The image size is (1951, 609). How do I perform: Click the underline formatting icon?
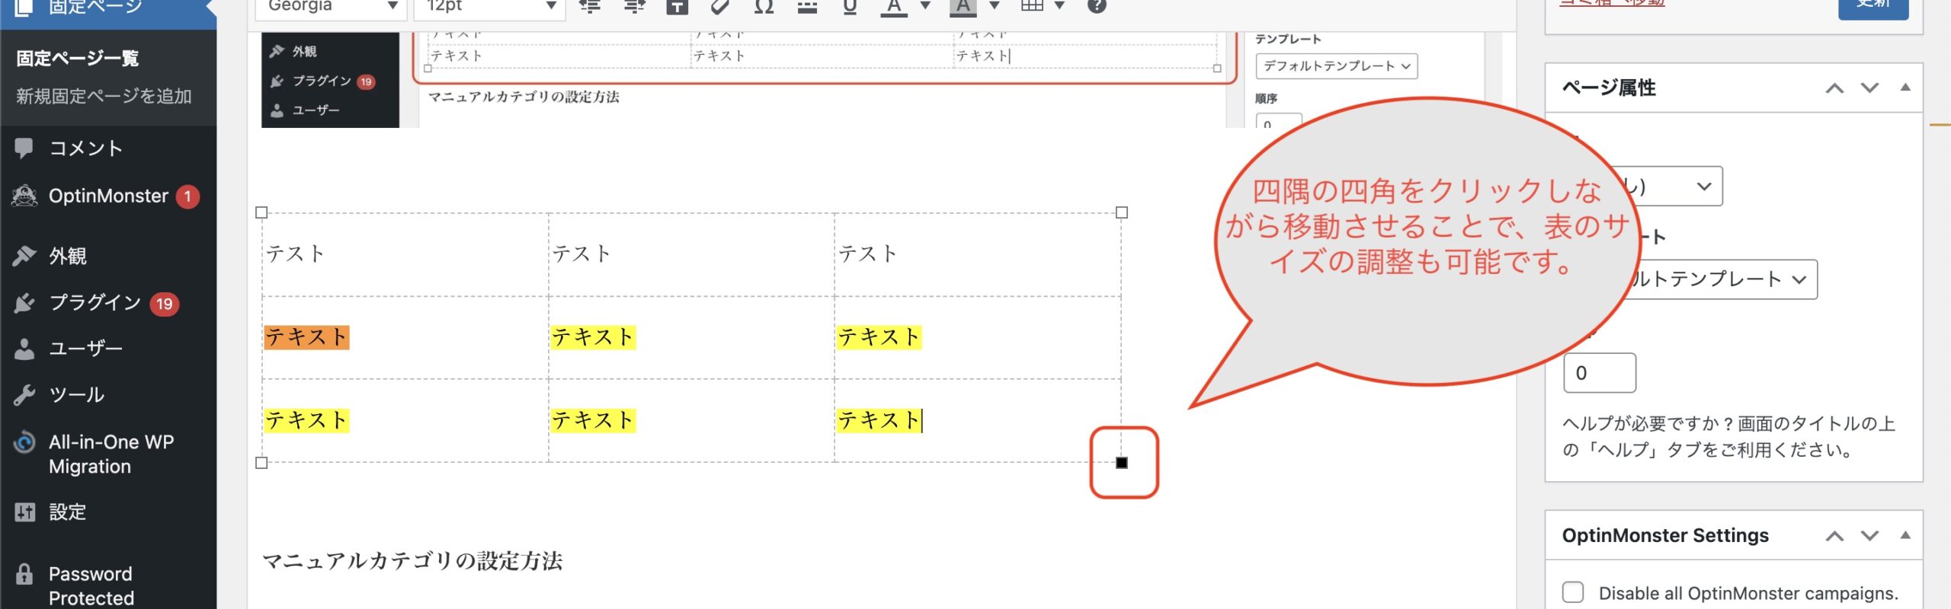coord(850,6)
